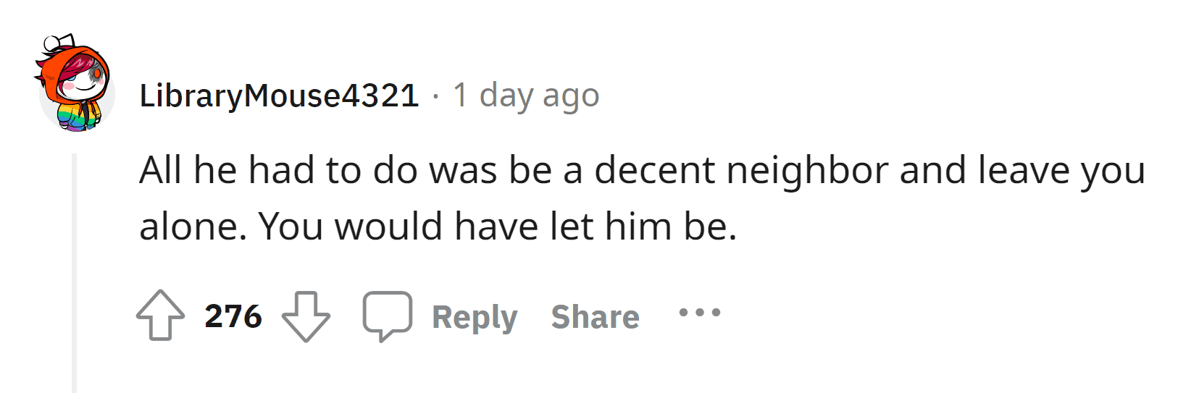Share this comment

(595, 317)
